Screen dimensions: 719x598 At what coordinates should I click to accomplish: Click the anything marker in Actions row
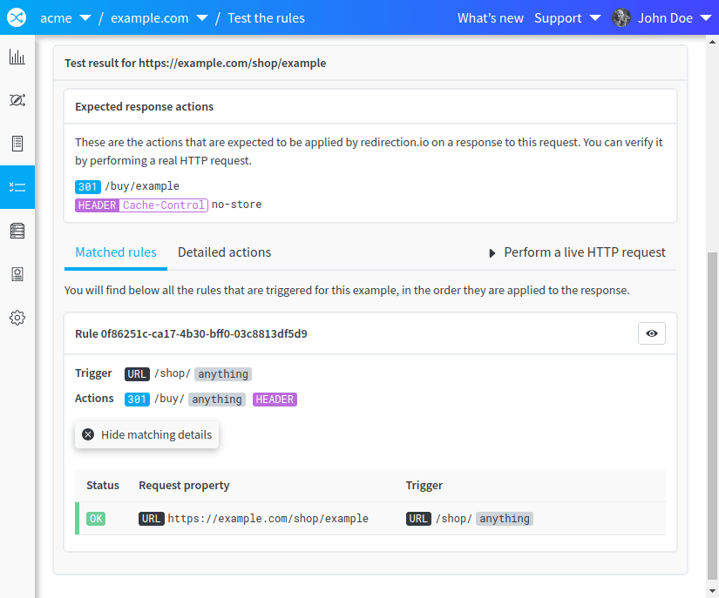pyautogui.click(x=217, y=400)
